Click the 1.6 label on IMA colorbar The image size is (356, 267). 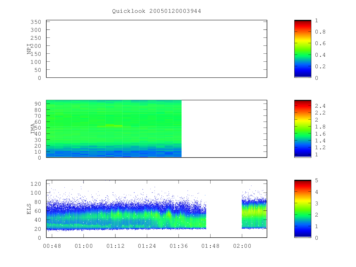320,134
